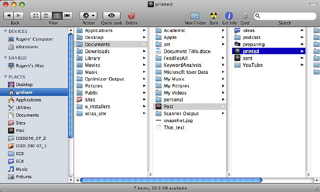Open Get Info from the toolbar
This screenshot has width=320, height=192.
229,16
